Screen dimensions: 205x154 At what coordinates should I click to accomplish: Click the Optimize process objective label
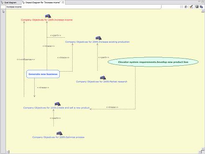[x=58, y=137]
